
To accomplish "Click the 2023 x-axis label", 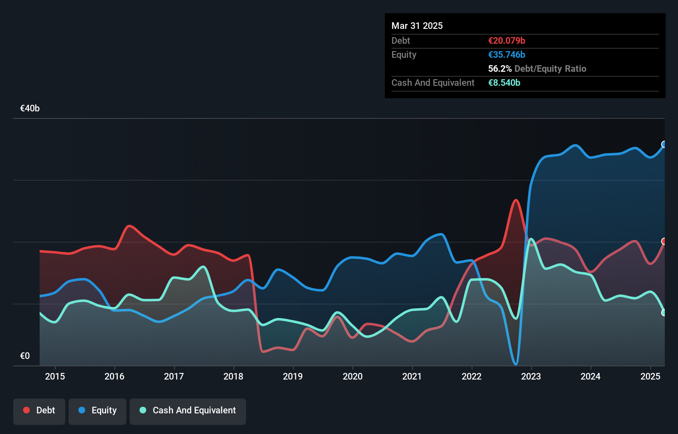I will click(x=531, y=376).
